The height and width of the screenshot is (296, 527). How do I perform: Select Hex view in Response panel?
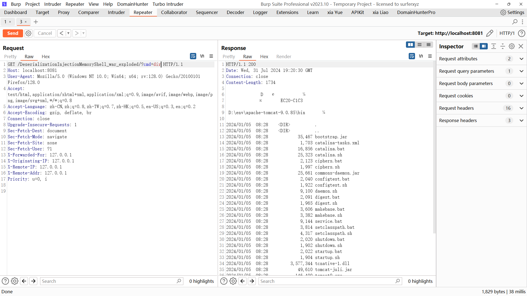pos(264,57)
